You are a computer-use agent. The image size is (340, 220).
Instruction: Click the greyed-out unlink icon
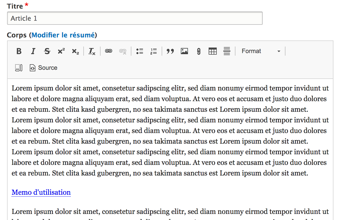tap(123, 51)
